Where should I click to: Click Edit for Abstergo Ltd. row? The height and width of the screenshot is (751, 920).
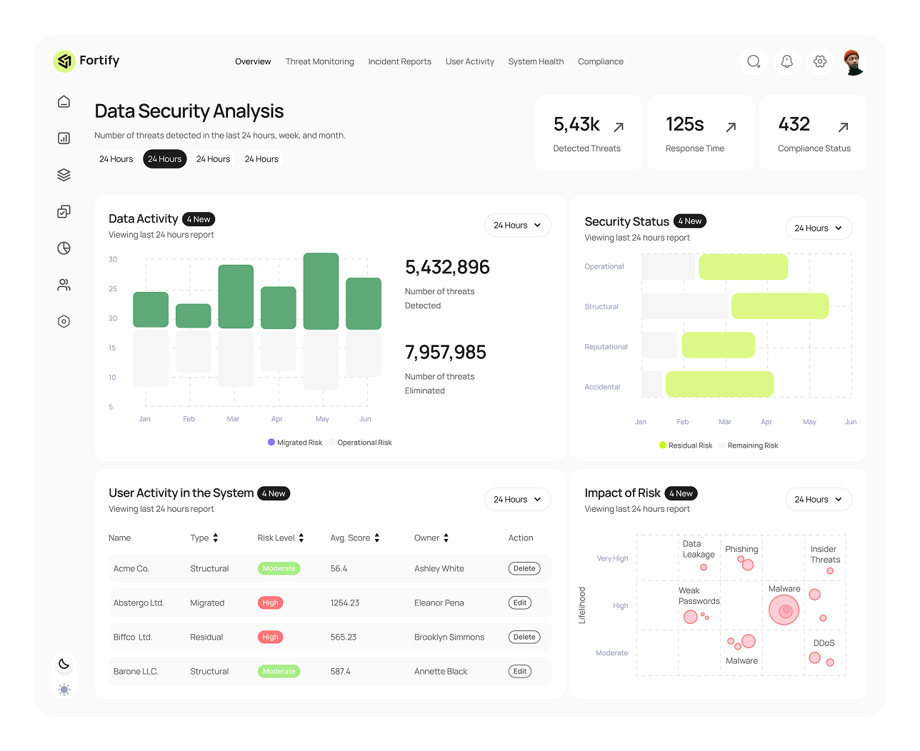(x=520, y=603)
